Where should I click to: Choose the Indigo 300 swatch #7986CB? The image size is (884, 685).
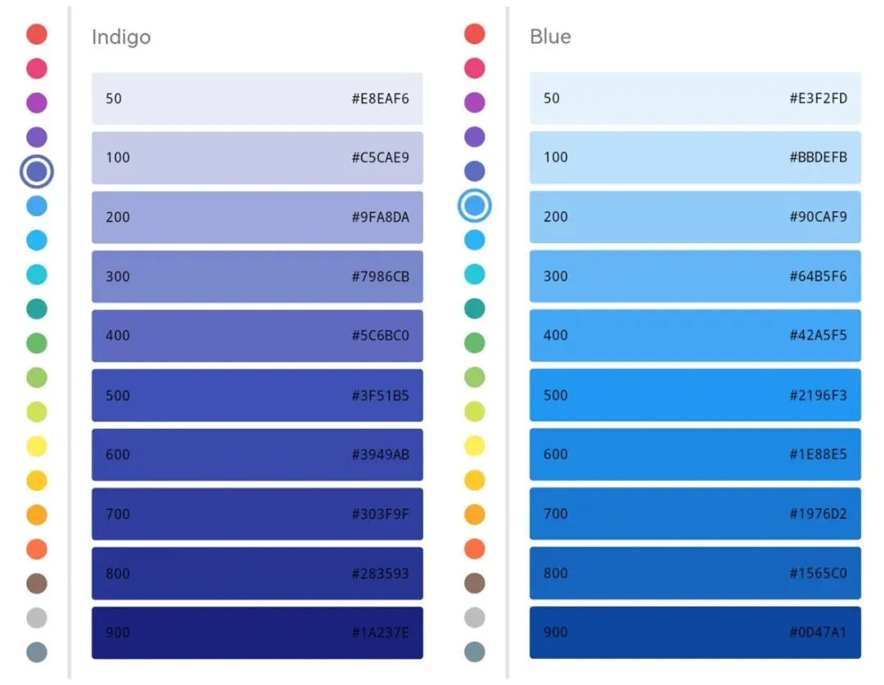pyautogui.click(x=257, y=277)
